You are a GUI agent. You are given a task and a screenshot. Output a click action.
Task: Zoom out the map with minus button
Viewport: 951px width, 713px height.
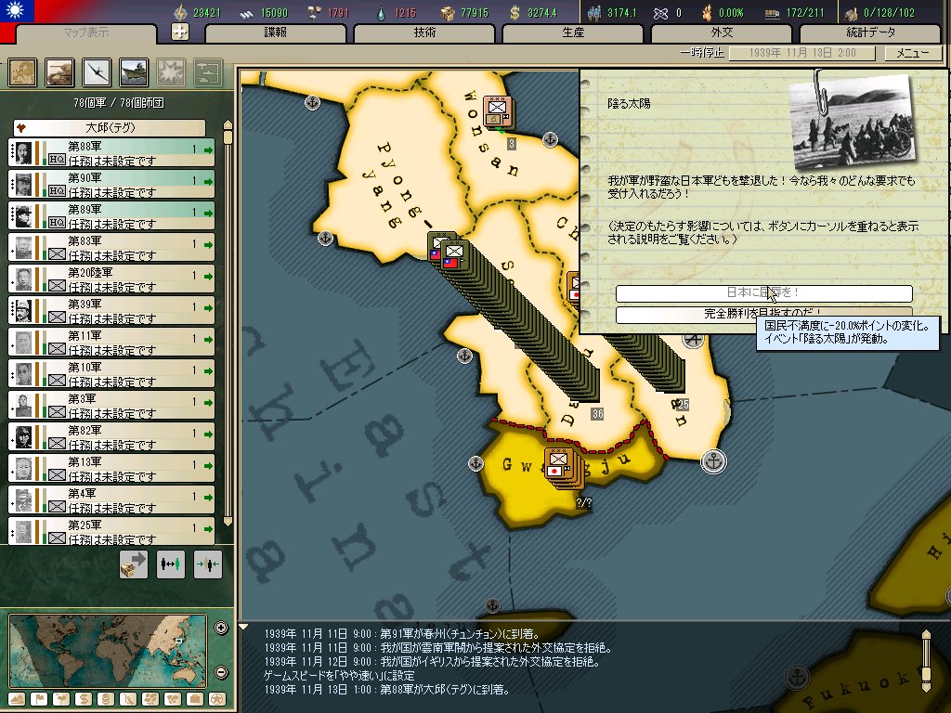pyautogui.click(x=221, y=672)
